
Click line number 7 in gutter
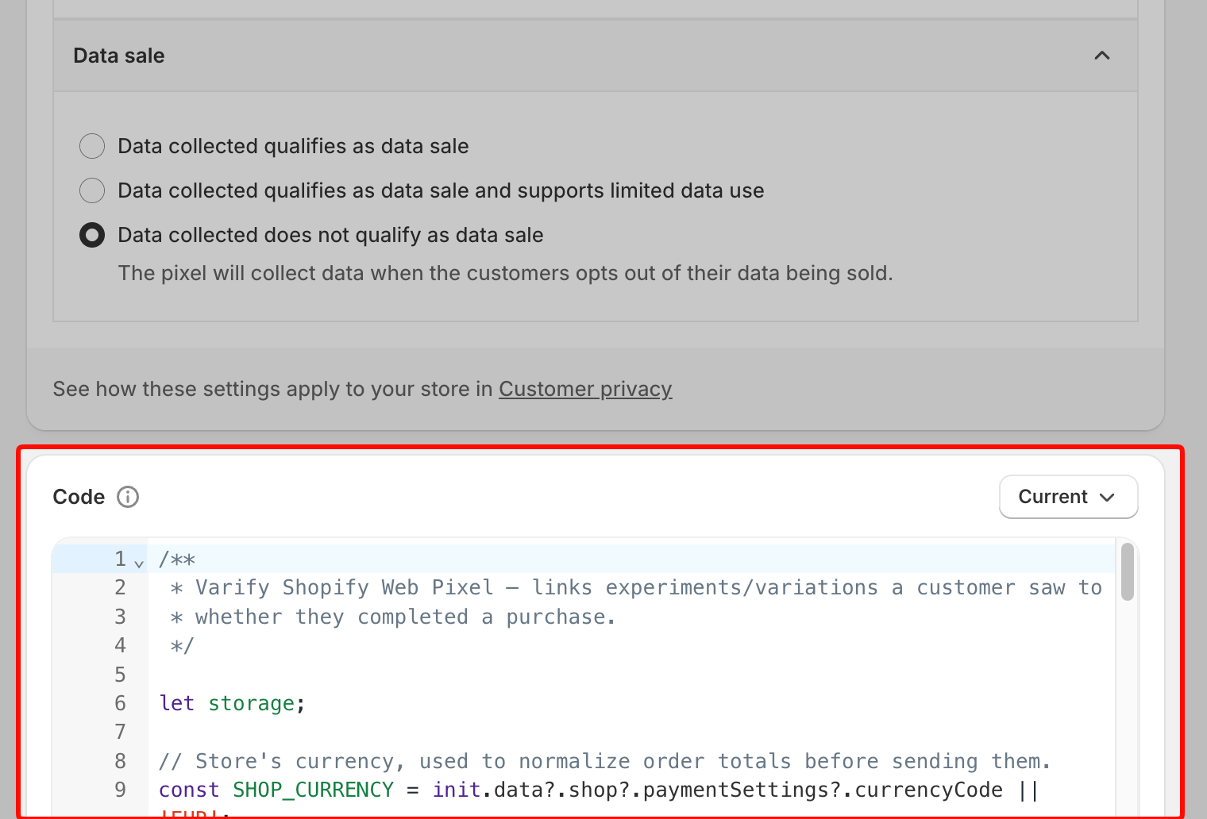coord(120,732)
